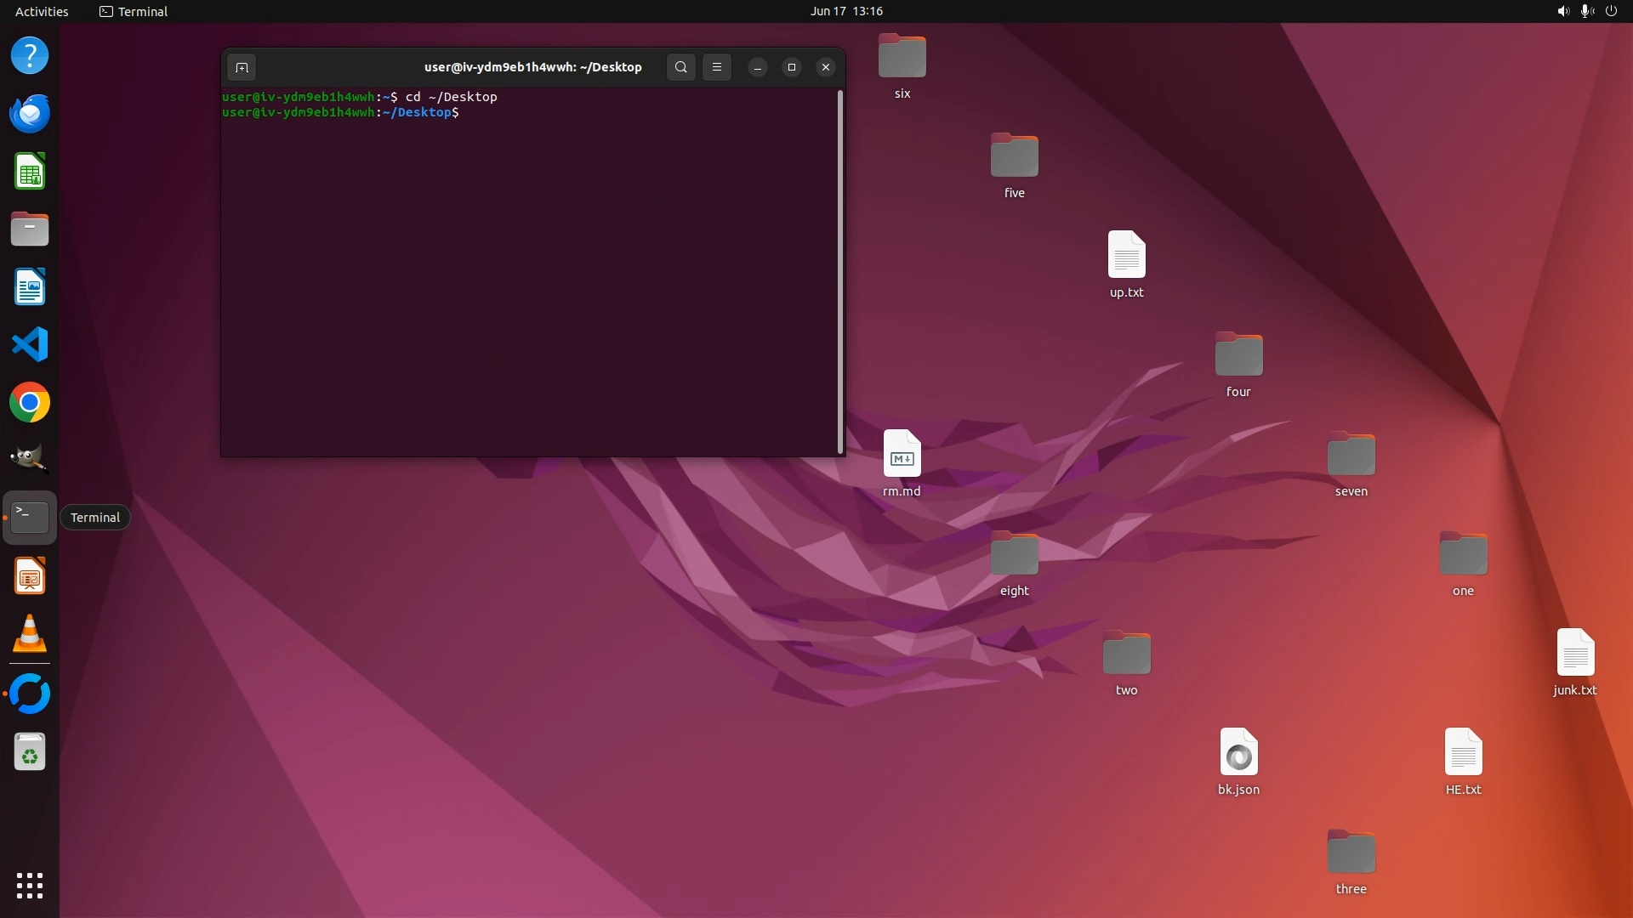
Task: Open GIMP image editor from dock
Action: point(30,459)
